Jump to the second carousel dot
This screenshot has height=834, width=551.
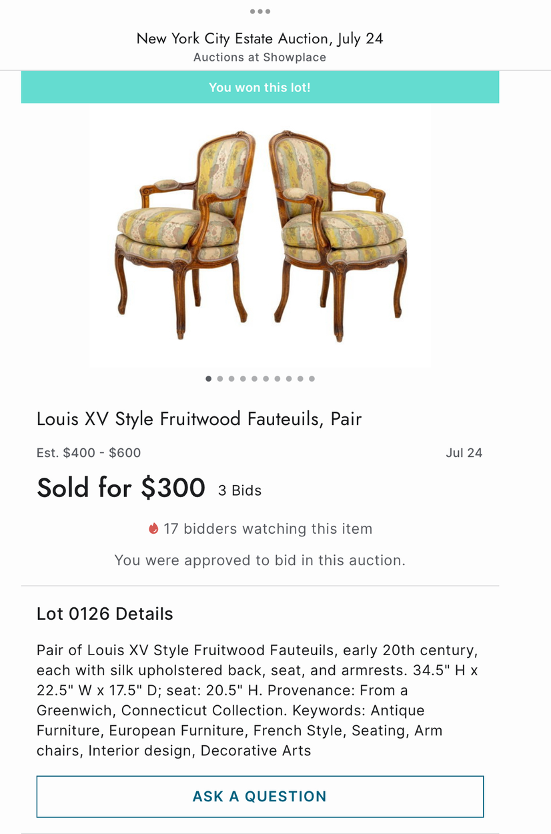click(x=220, y=379)
